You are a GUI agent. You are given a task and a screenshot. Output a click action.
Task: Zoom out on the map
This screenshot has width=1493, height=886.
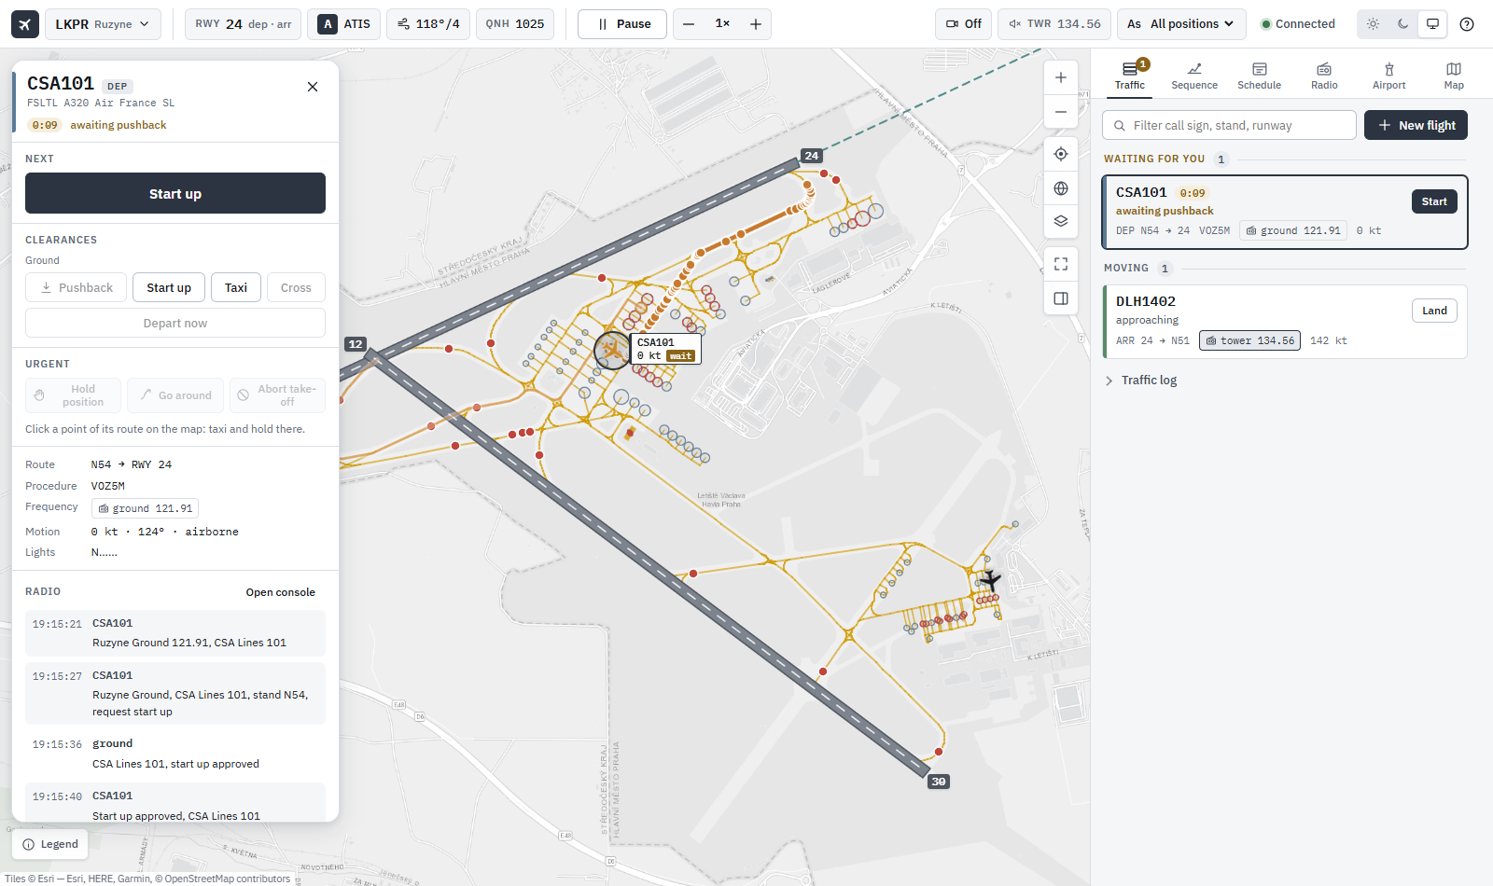tap(1061, 112)
